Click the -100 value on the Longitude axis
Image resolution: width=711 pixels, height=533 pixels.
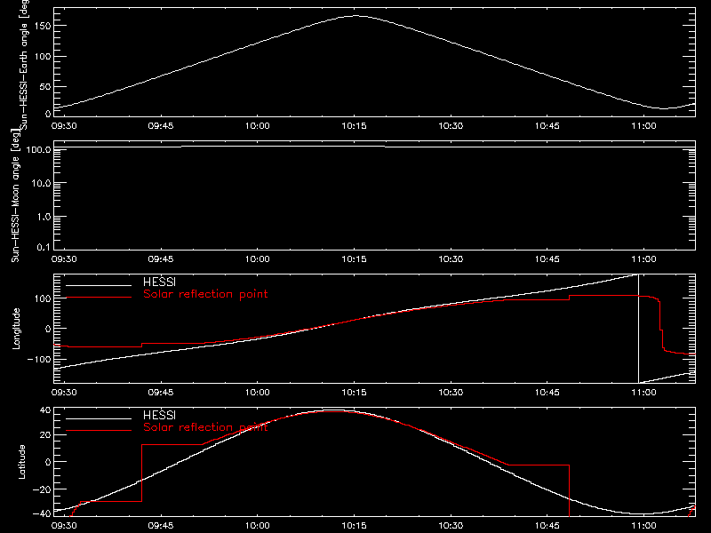38,359
